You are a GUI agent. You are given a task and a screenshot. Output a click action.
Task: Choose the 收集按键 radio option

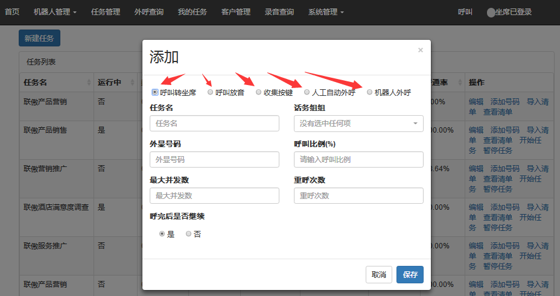(x=258, y=92)
